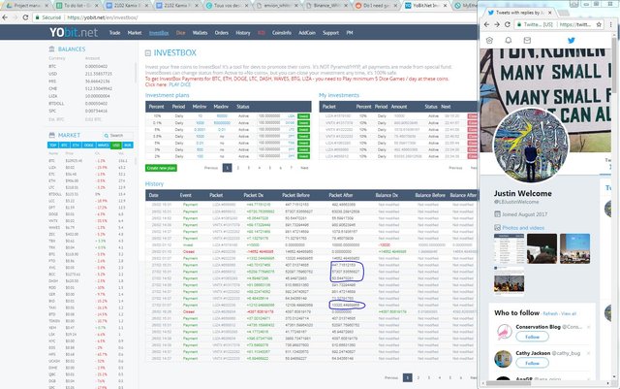Open Twitter home icon in side window
The height and width of the screenshot is (389, 620).
point(489,41)
